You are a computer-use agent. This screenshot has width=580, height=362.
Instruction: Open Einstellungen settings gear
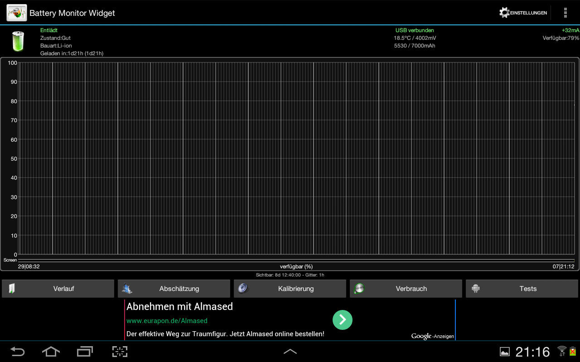click(x=523, y=13)
